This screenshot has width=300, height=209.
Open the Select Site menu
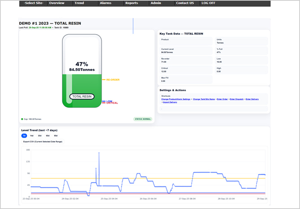[x=34, y=3]
